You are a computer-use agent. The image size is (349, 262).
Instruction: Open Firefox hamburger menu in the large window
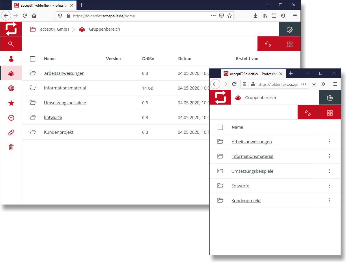[295, 16]
